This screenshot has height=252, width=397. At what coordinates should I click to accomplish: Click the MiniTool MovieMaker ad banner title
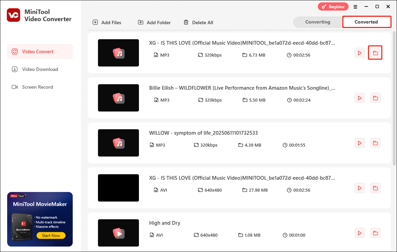pyautogui.click(x=40, y=204)
